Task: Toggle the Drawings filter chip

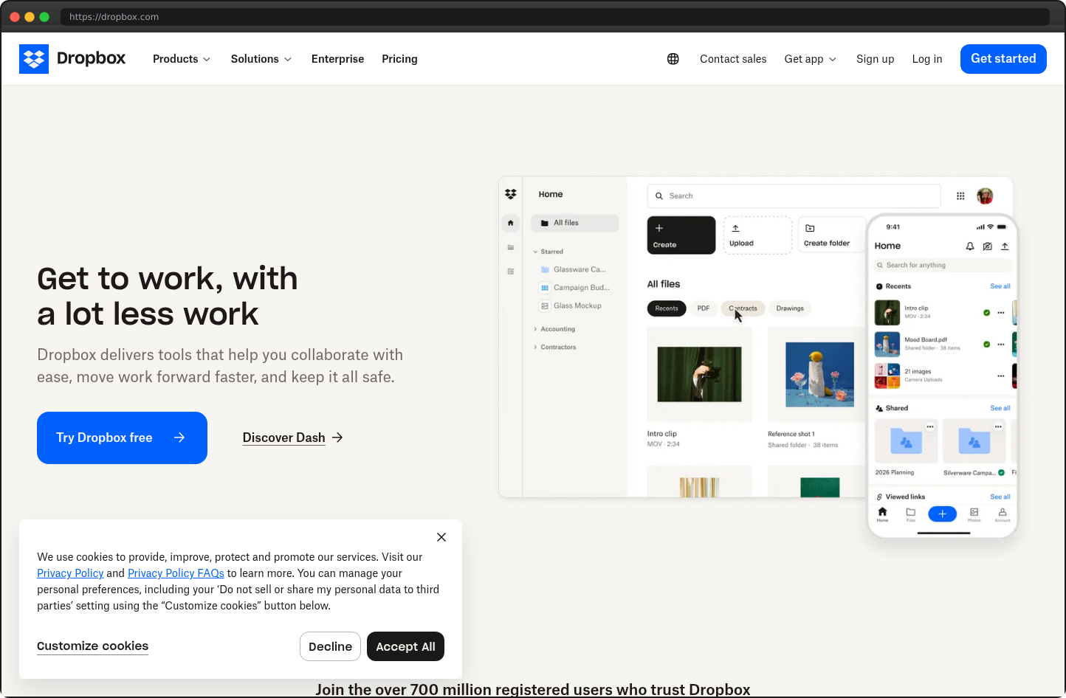Action: [790, 308]
